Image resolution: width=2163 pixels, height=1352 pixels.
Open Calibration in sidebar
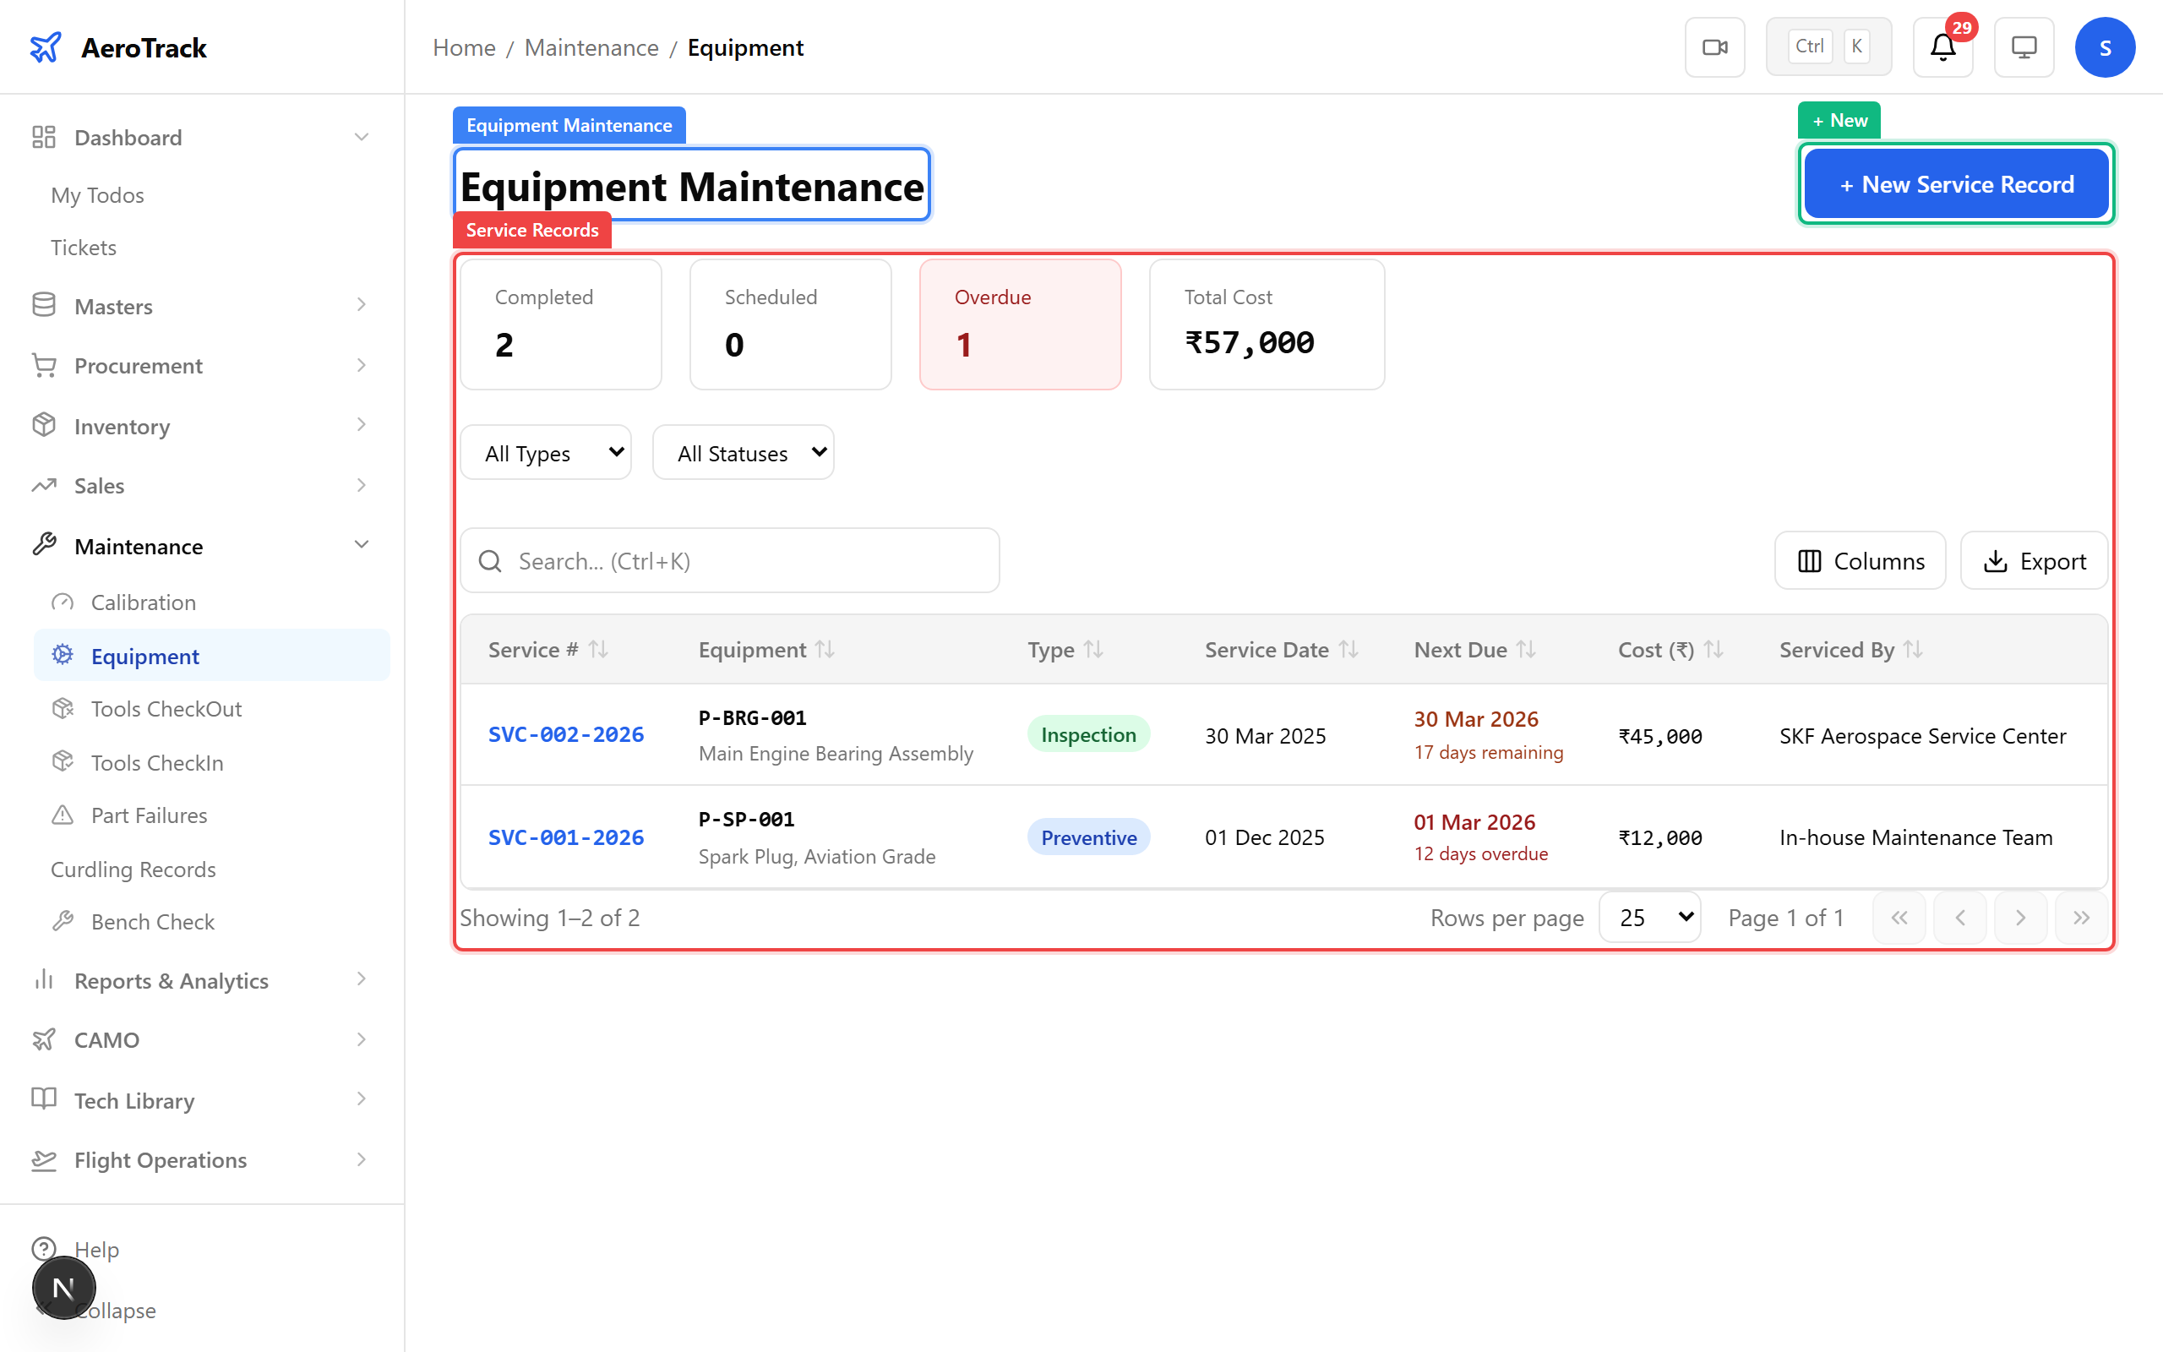(143, 602)
